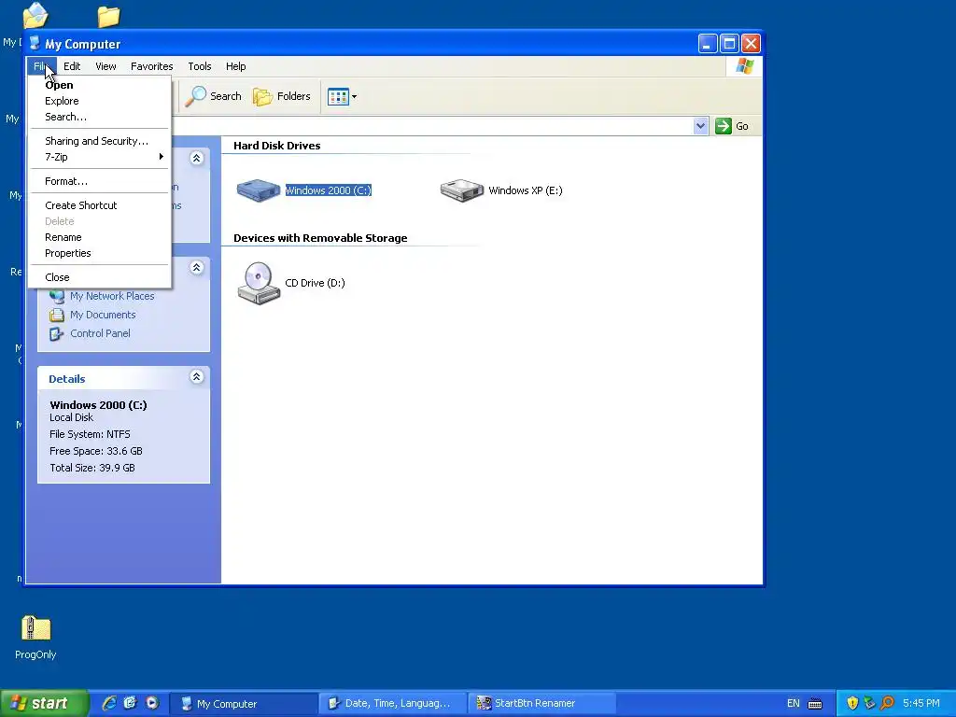Click the security shield tray icon
The image size is (956, 717).
coord(852,704)
